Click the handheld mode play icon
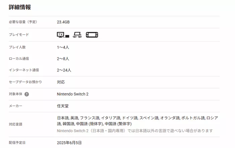The height and width of the screenshot is (148, 235). (x=92, y=35)
